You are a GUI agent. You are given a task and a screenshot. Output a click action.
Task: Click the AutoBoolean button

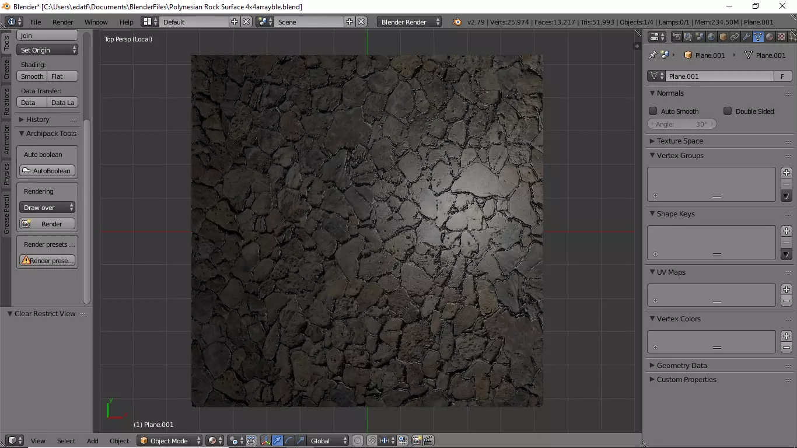pyautogui.click(x=47, y=171)
